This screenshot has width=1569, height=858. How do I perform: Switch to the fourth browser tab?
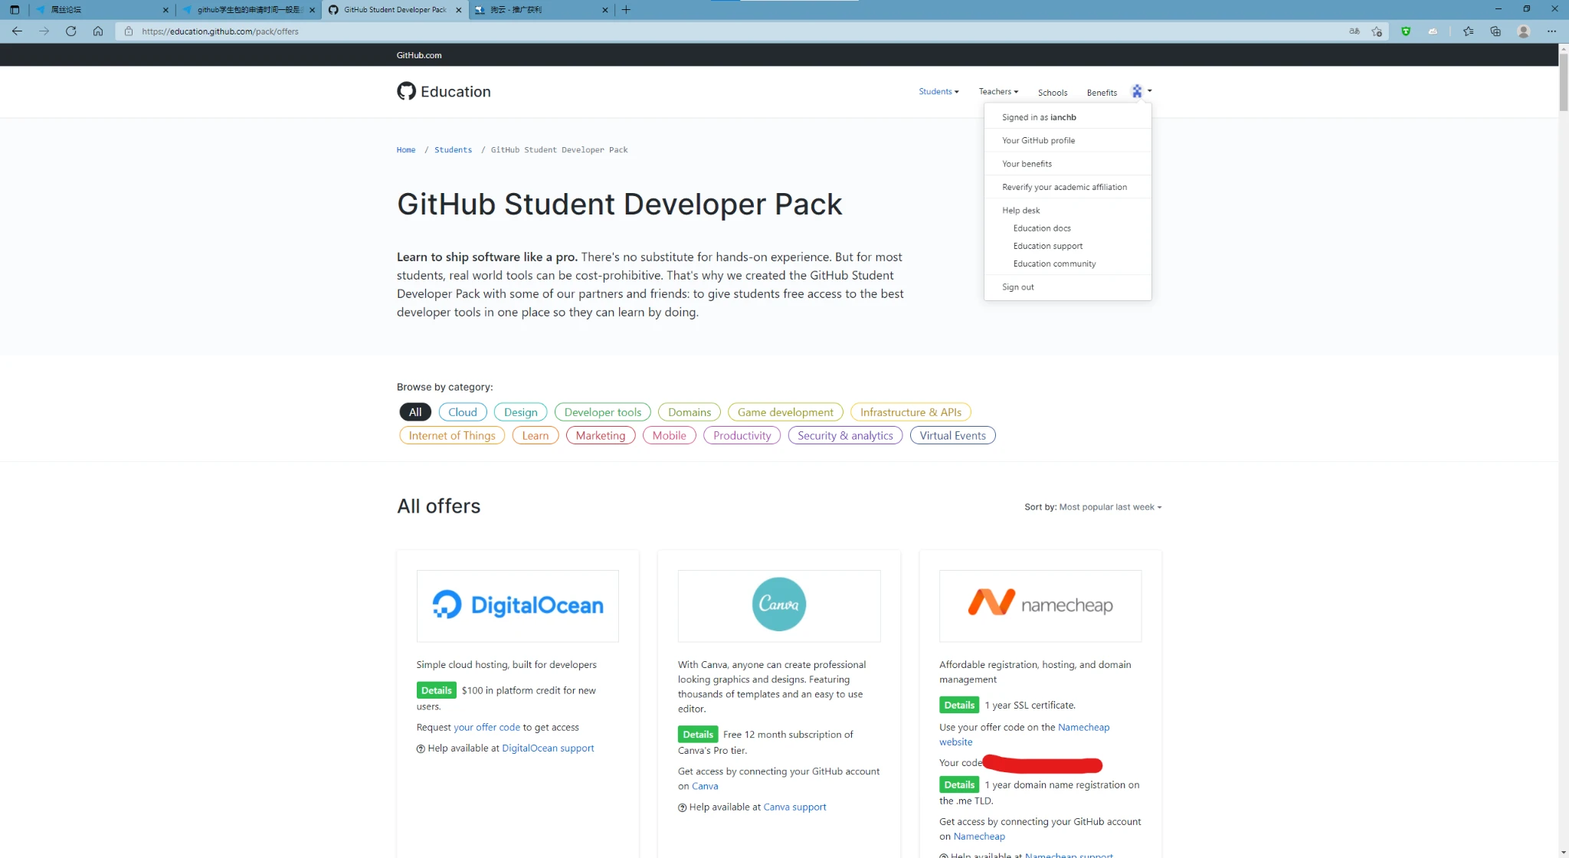[540, 10]
